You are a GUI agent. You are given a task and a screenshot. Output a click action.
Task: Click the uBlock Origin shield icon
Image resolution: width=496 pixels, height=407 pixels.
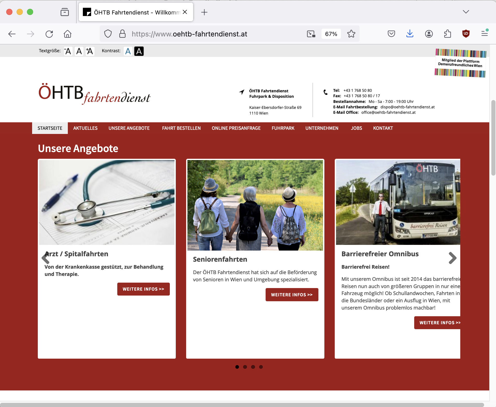(466, 34)
